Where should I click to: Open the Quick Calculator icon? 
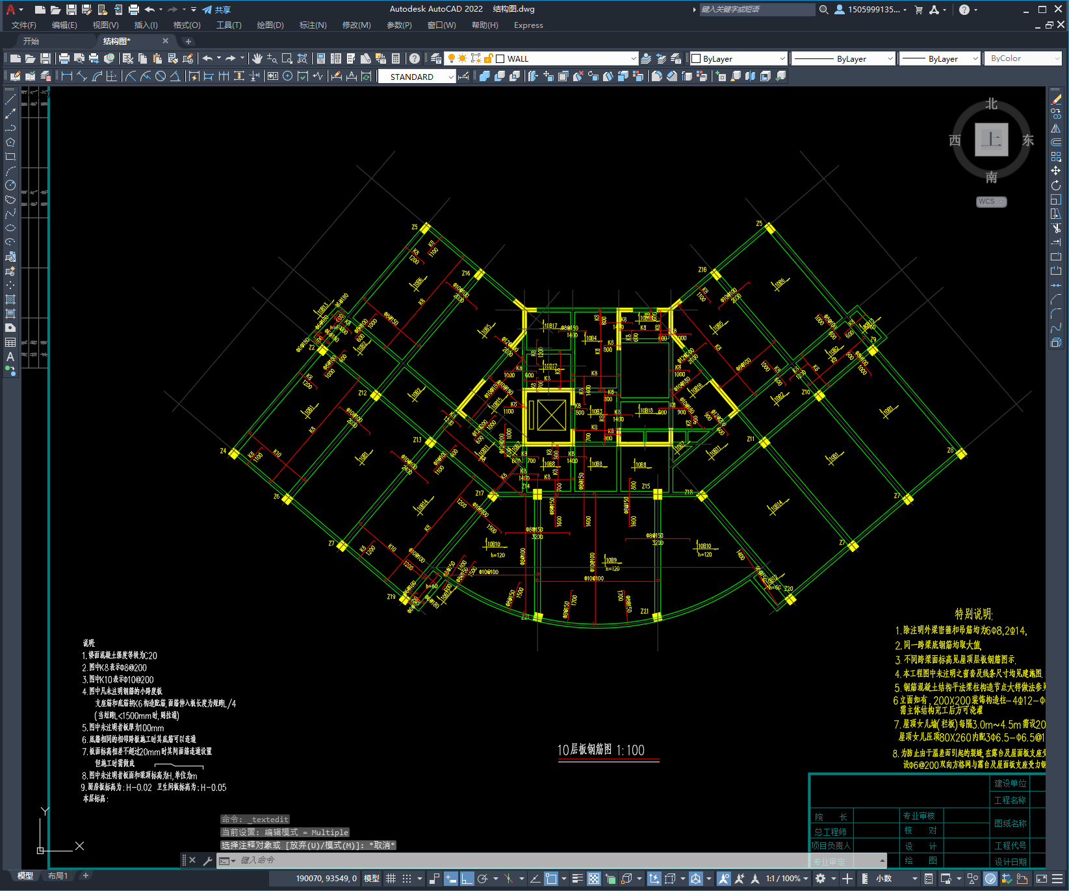pos(396,58)
